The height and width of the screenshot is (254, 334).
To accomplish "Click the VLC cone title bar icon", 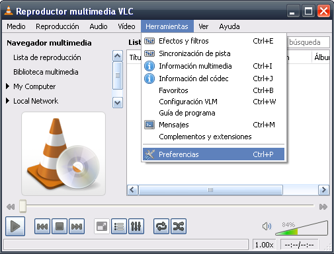I will pyautogui.click(x=9, y=11).
